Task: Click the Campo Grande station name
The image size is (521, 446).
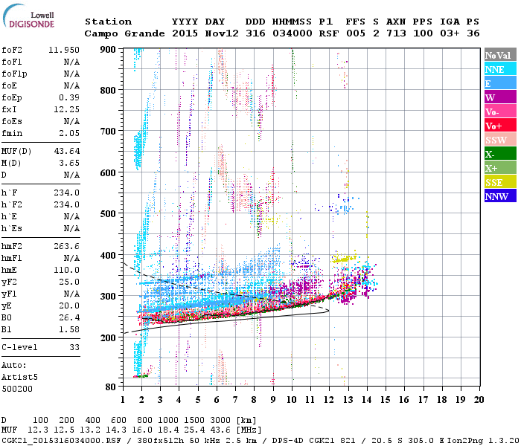Action: pos(124,33)
